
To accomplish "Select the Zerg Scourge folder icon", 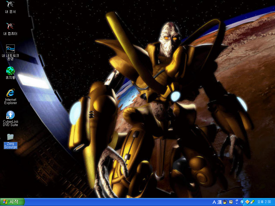I will click(x=10, y=137).
